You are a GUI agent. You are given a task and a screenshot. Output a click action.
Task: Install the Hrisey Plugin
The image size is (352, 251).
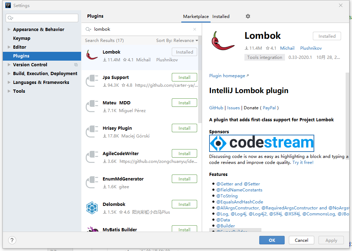(184, 128)
